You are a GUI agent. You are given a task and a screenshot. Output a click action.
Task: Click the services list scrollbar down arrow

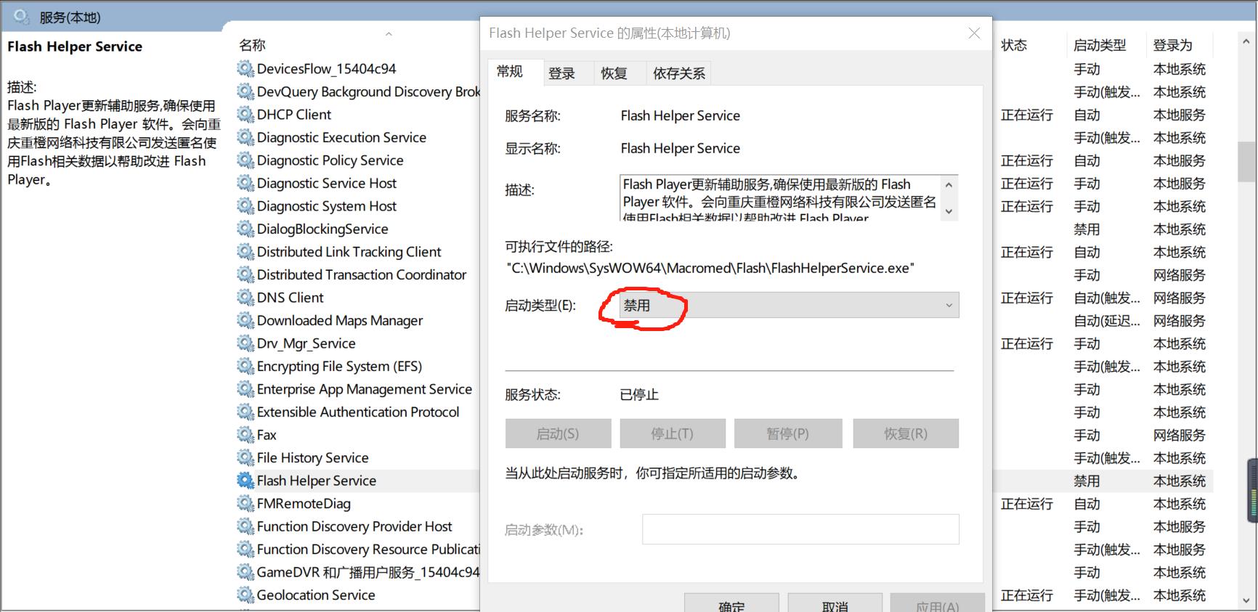[1246, 601]
